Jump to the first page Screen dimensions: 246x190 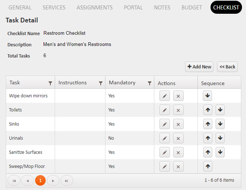[14, 181]
